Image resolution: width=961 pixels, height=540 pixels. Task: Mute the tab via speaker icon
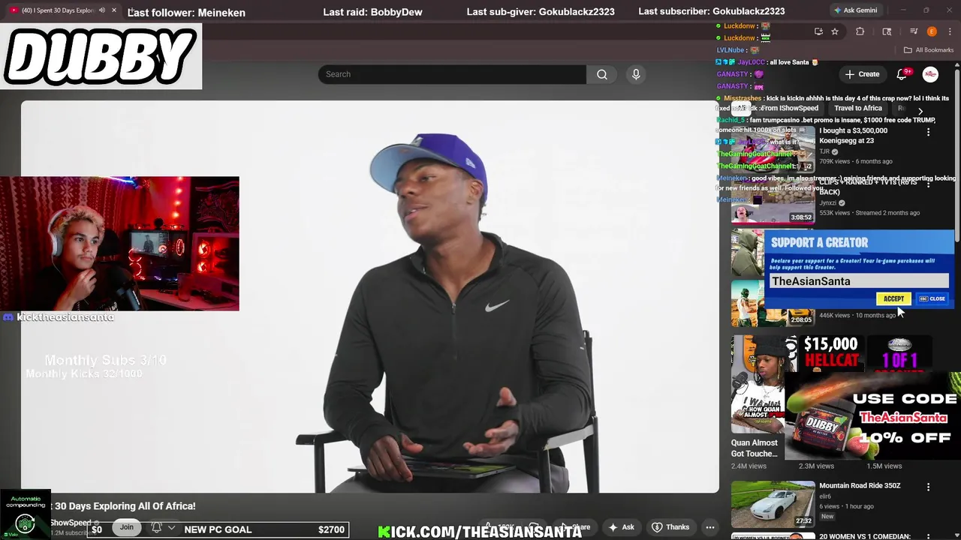coord(102,10)
